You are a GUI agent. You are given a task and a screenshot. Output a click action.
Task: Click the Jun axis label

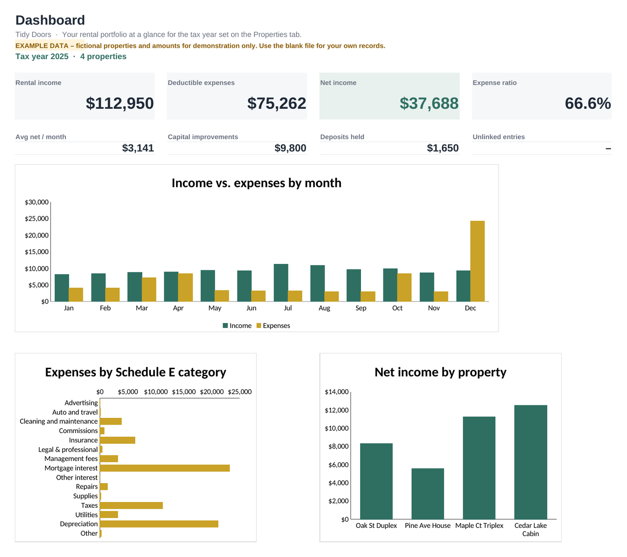tap(251, 308)
